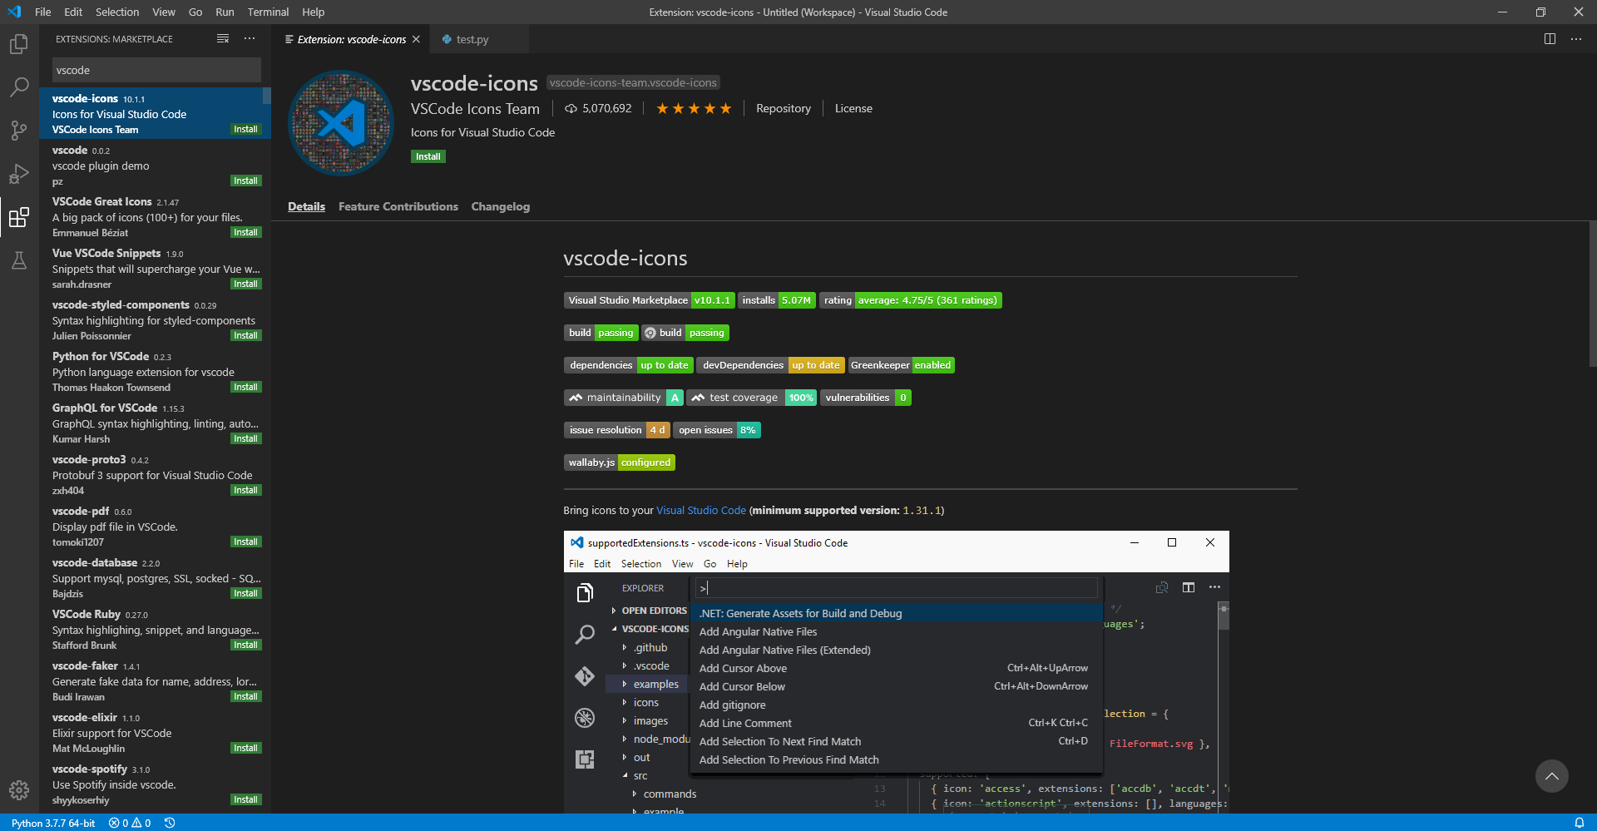The image size is (1597, 831).
Task: Open the Source Control view
Action: (x=19, y=131)
